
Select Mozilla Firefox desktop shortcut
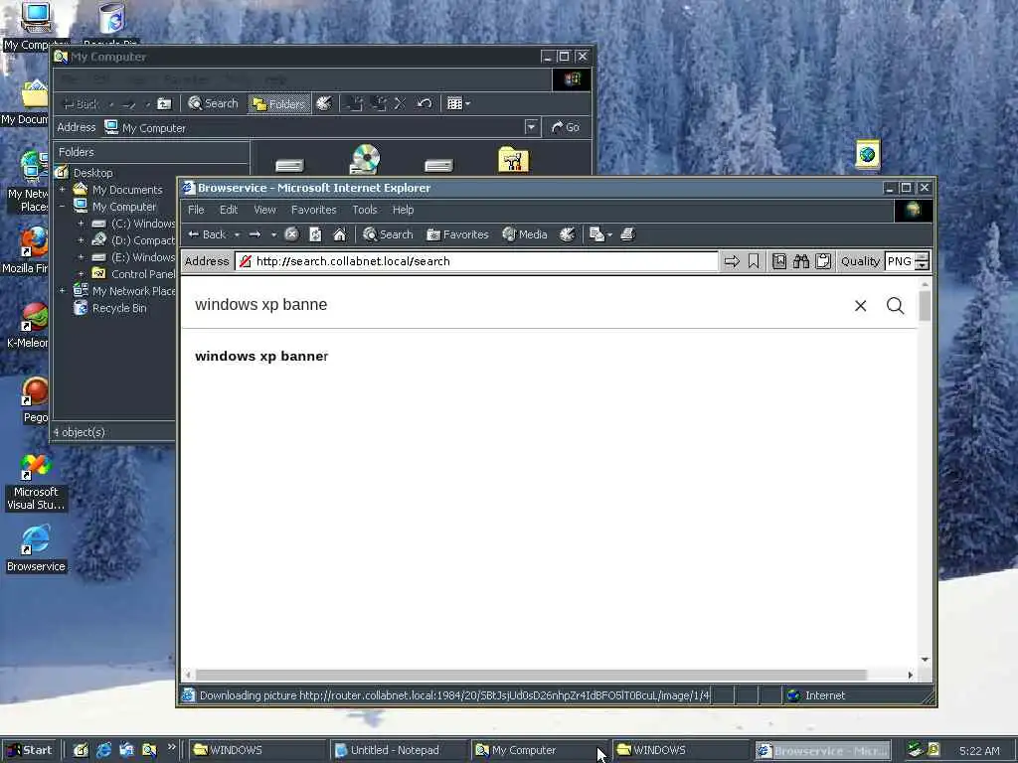click(x=26, y=250)
